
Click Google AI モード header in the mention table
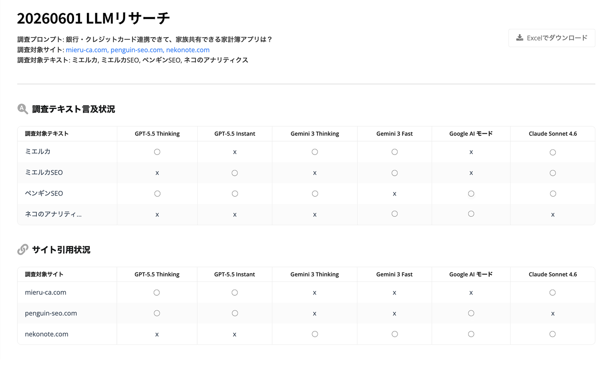coord(471,134)
